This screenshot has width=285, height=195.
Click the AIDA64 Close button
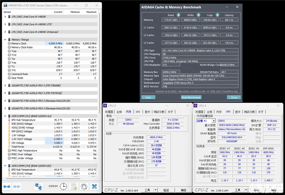(x=234, y=97)
